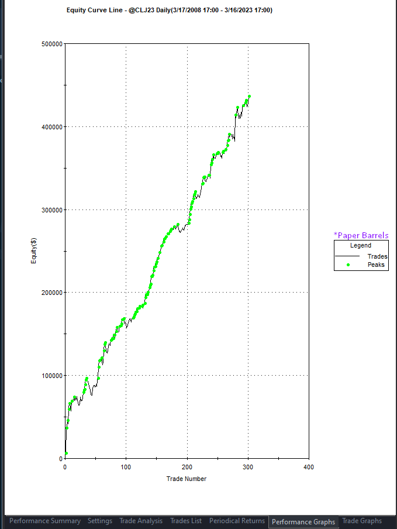Open the Periodical Returns tab

(237, 521)
